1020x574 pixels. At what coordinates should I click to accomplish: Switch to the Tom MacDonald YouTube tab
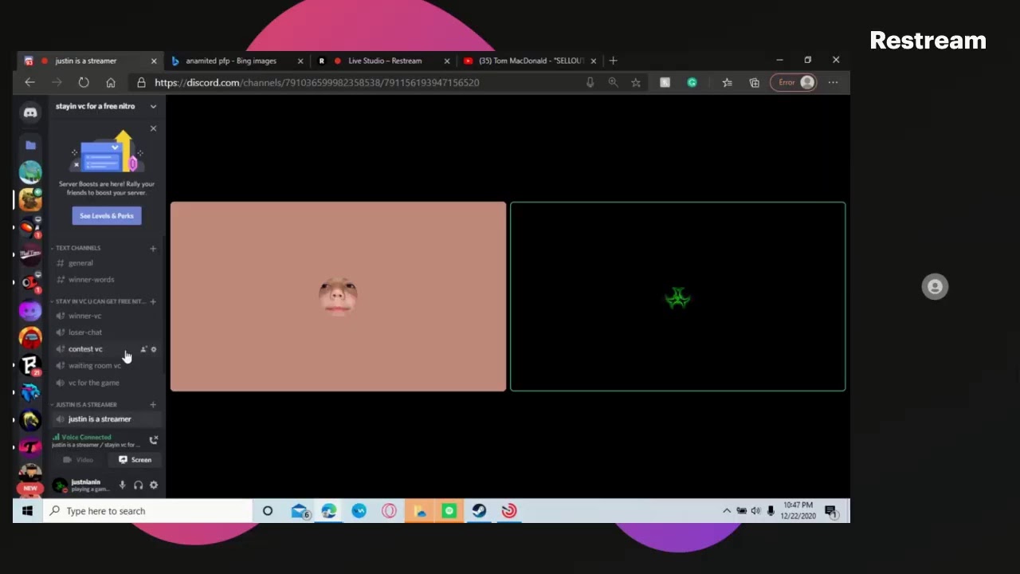(x=532, y=61)
